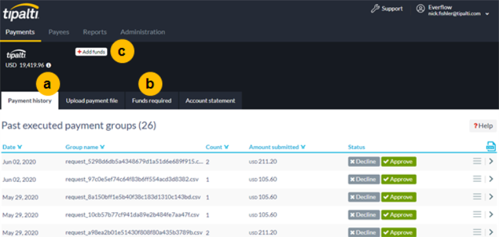The width and height of the screenshot is (499, 237).
Task: Expand details arrow for request_97c0e5ef row
Action: tap(490, 179)
